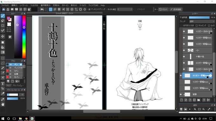
Task: Toggle visibility of topmost 1Cカラー layer
Action: pyautogui.click(x=184, y=31)
